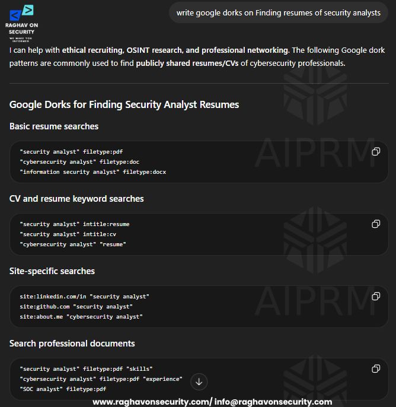
Task: Click the info@raghavonsecurity.com email address
Action: 273,402
